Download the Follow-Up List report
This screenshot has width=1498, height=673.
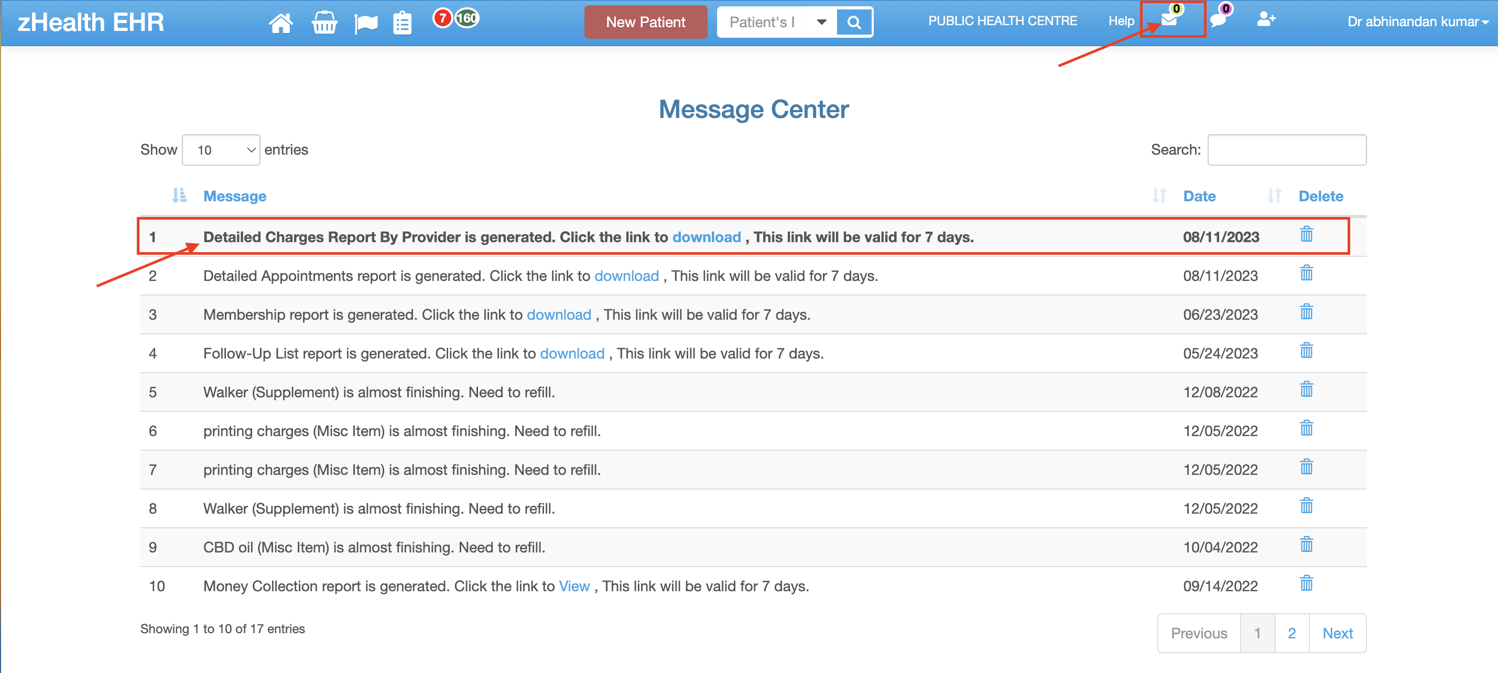(x=572, y=354)
